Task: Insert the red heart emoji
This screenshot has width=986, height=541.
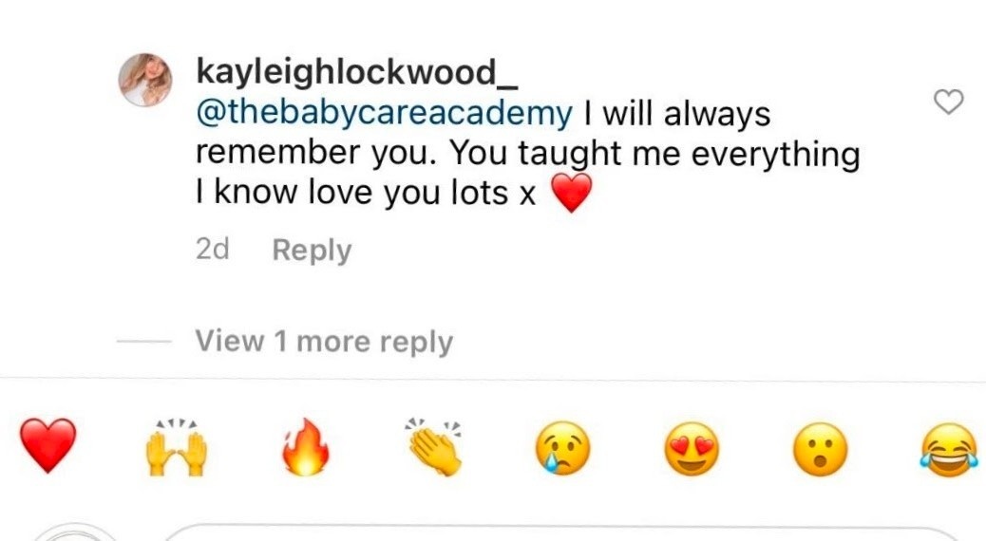Action: [47, 445]
